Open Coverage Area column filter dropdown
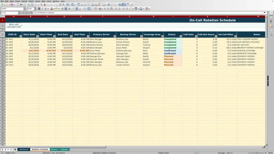Viewport: 274px width, 154px height. coord(162,36)
